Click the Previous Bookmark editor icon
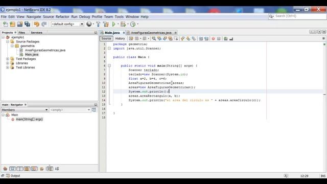 (183, 39)
